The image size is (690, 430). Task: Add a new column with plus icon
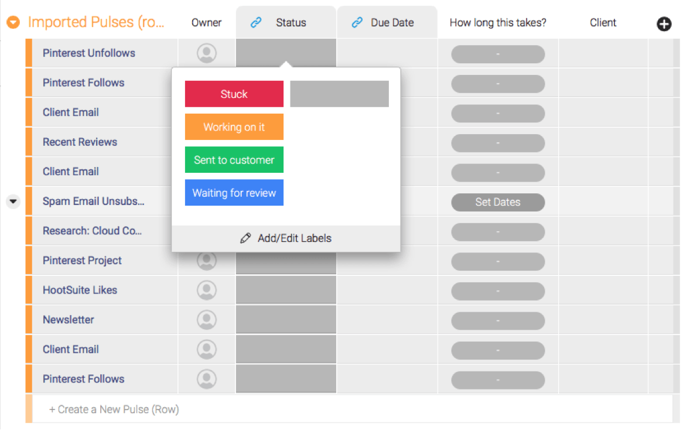click(664, 24)
